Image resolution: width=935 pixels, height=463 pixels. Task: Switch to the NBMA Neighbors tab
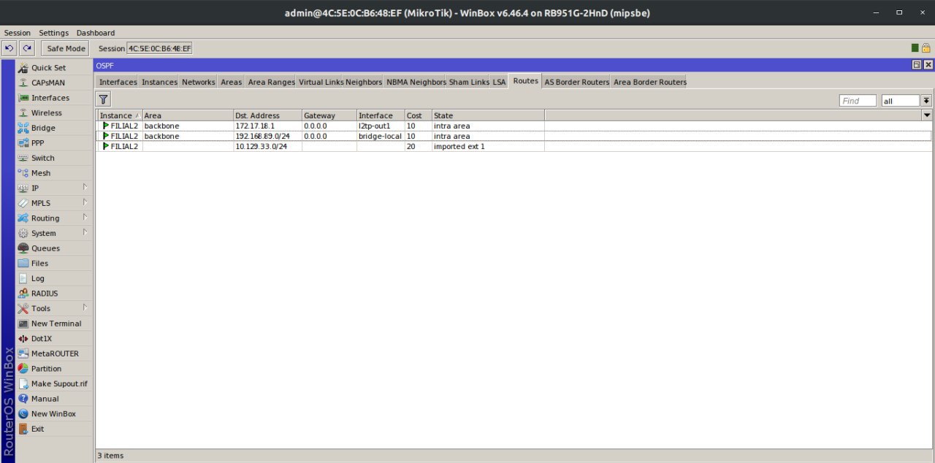tap(416, 82)
